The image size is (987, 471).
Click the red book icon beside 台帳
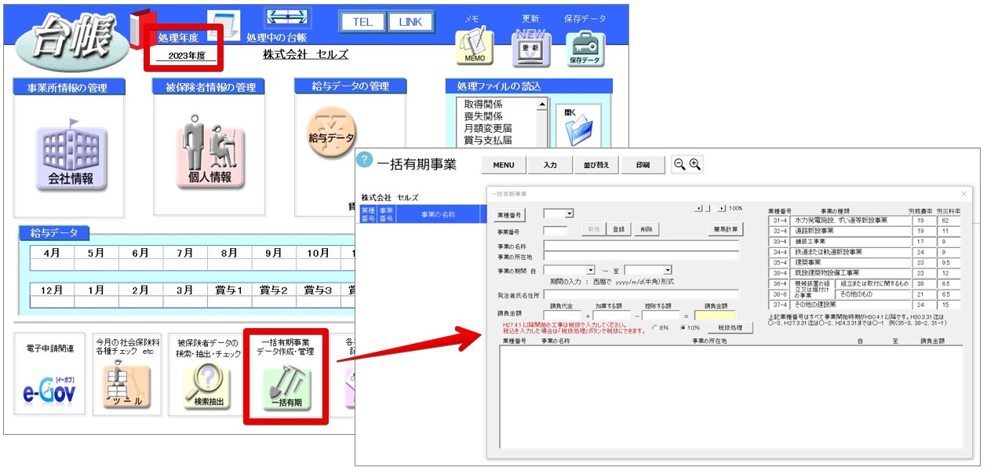[x=144, y=30]
